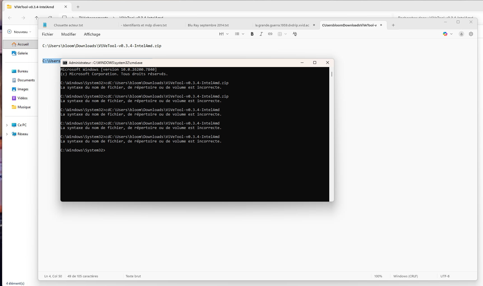Open the Modifier menu
The width and height of the screenshot is (483, 286).
pos(69,34)
